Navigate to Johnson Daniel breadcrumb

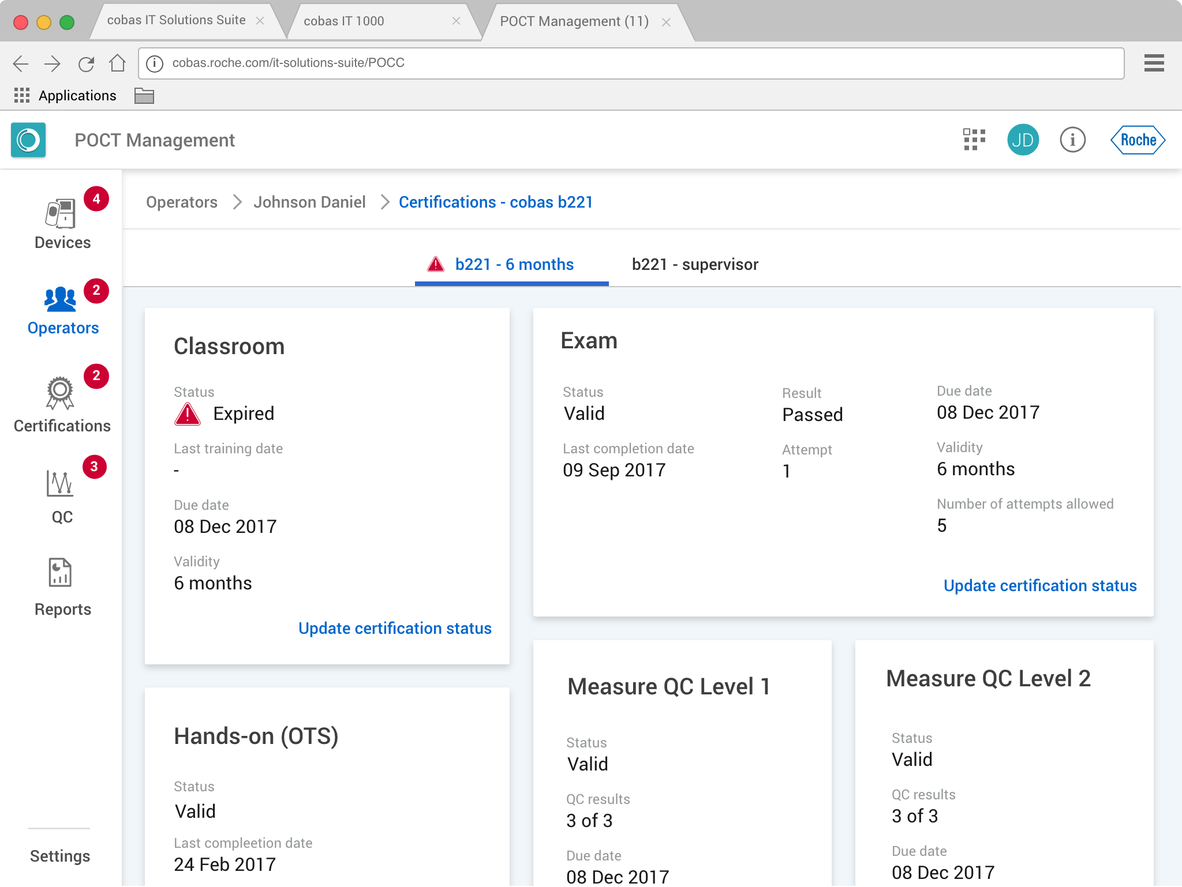coord(309,202)
